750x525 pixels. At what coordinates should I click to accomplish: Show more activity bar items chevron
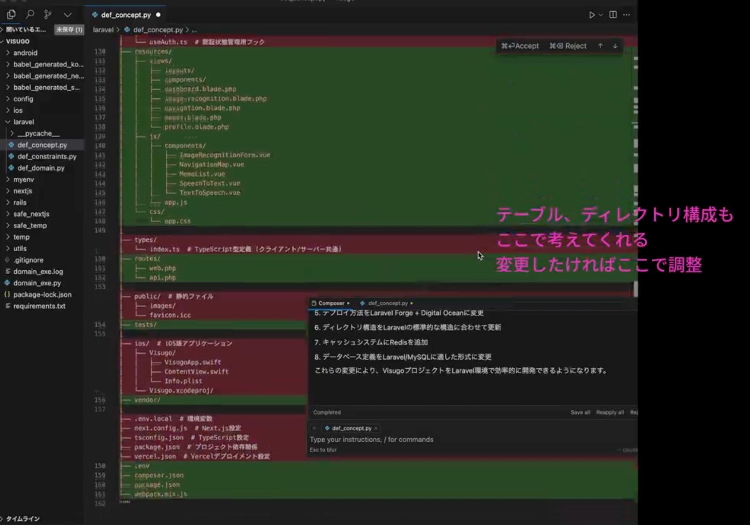[68, 15]
